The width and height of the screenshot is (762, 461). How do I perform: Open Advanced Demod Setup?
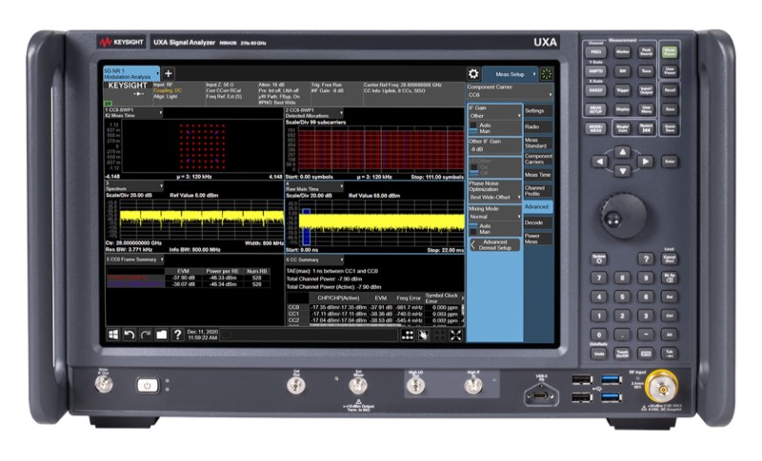point(495,244)
